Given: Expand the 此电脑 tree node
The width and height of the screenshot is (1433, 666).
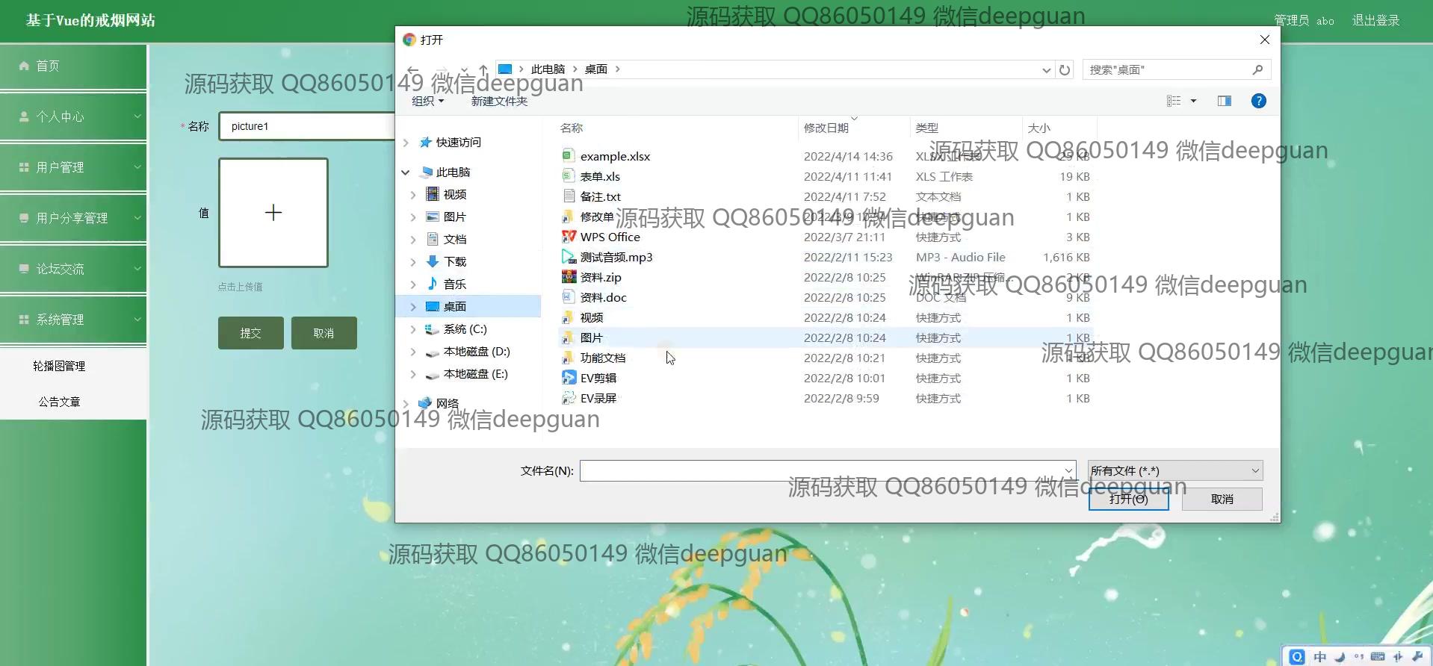Looking at the screenshot, I should click(x=406, y=172).
